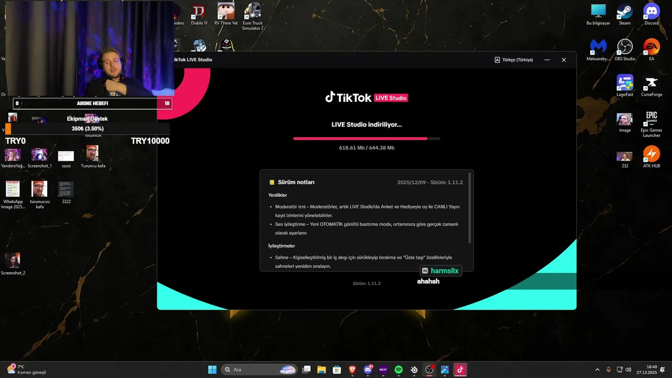Open Spotify from the taskbar

[x=398, y=370]
